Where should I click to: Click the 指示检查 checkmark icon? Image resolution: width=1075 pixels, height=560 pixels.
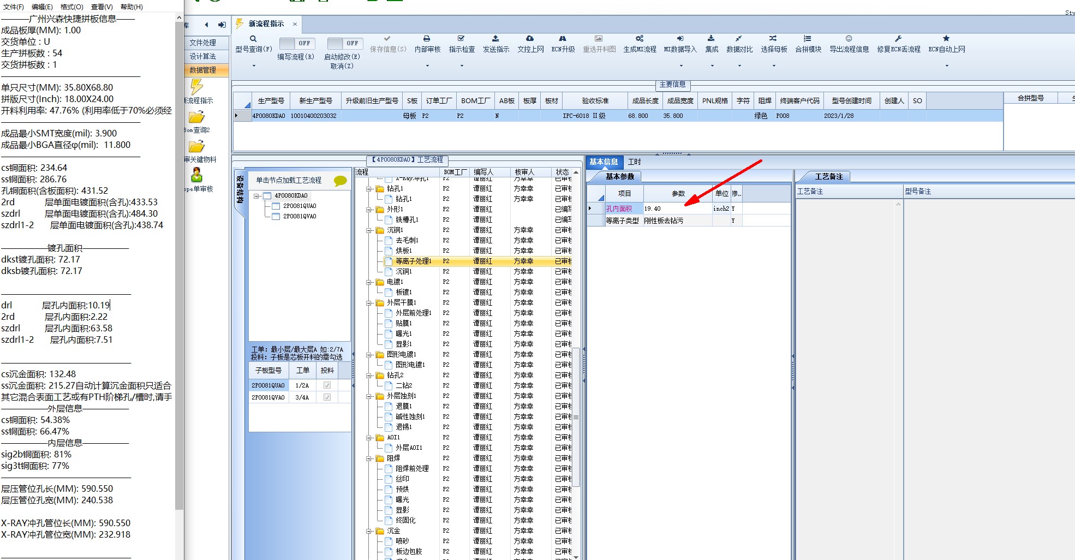[461, 39]
